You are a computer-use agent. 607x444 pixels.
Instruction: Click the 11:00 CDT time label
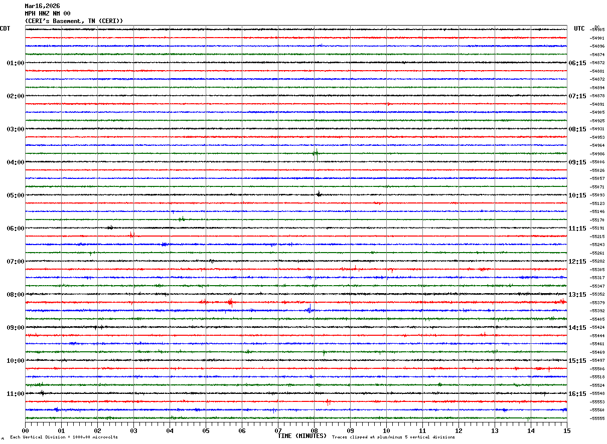tap(16, 394)
